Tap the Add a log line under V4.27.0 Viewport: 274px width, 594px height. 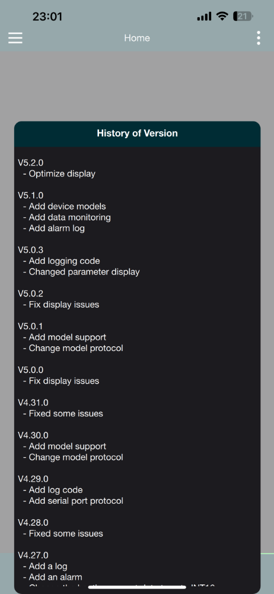coord(48,566)
